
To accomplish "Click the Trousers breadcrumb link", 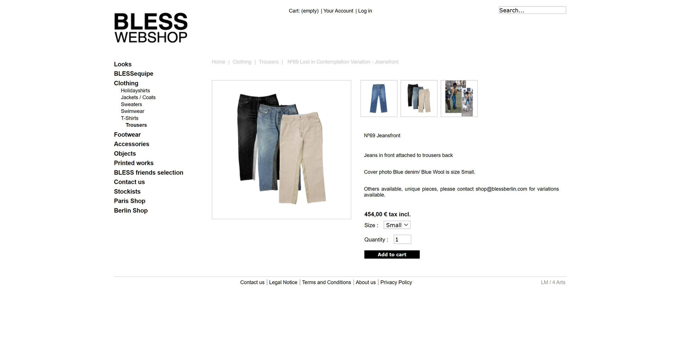I will (x=268, y=62).
